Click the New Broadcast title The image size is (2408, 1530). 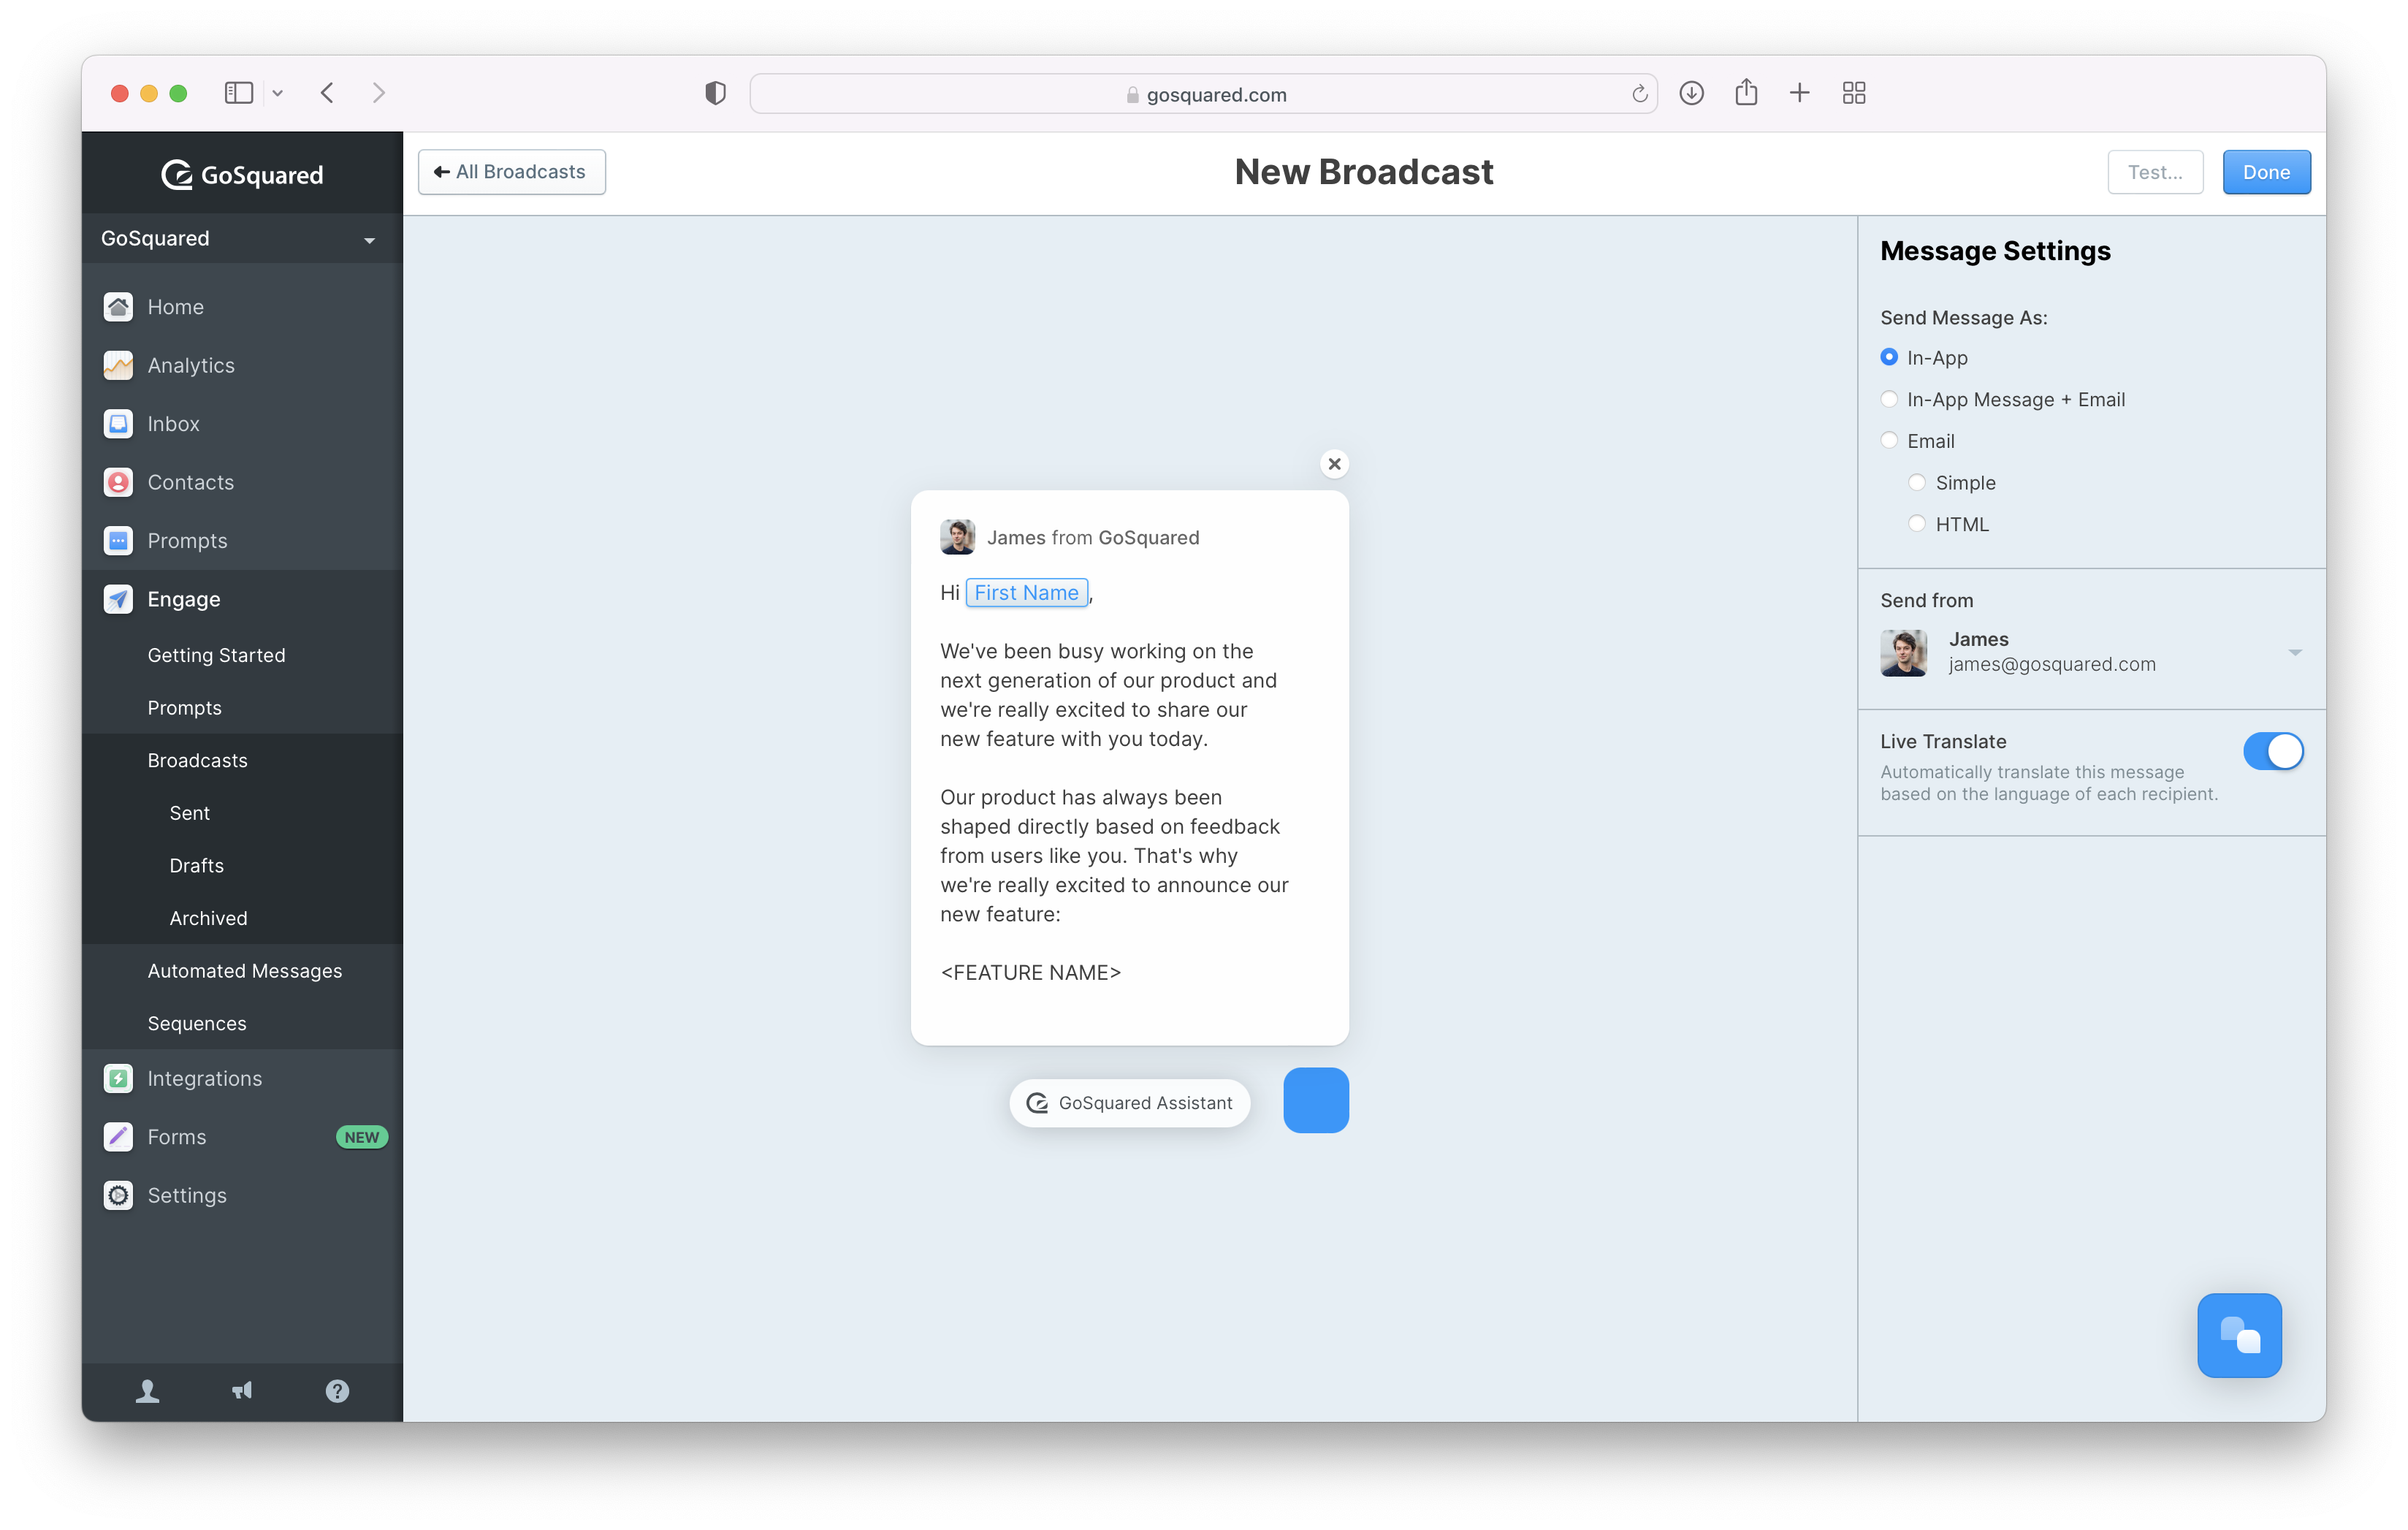point(1364,172)
